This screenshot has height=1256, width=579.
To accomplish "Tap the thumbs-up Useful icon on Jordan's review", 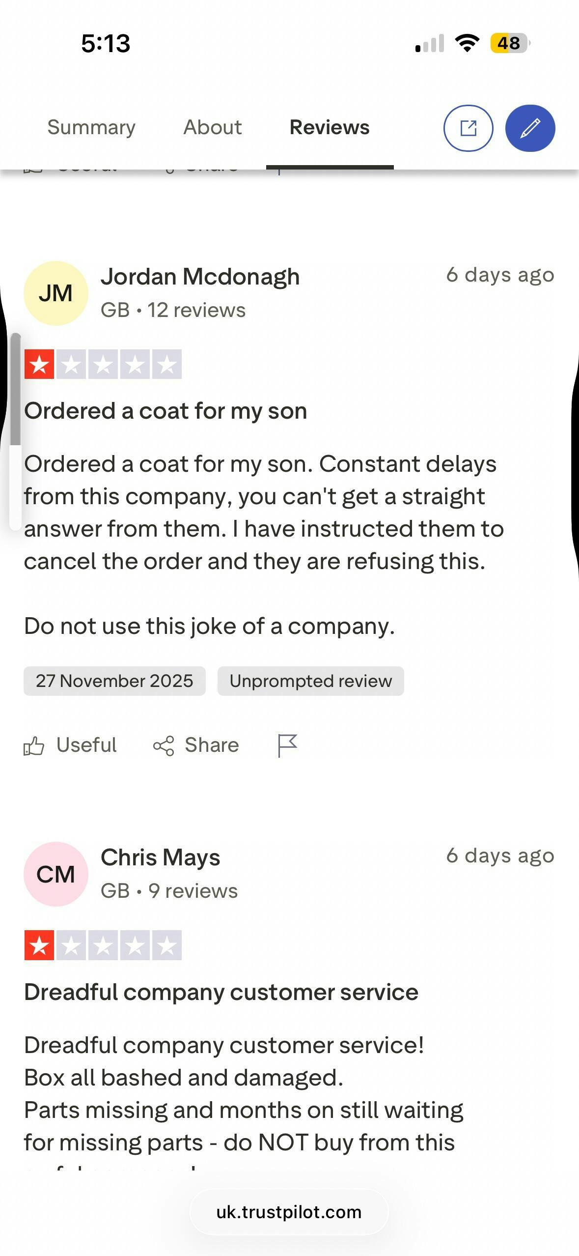I will point(34,746).
